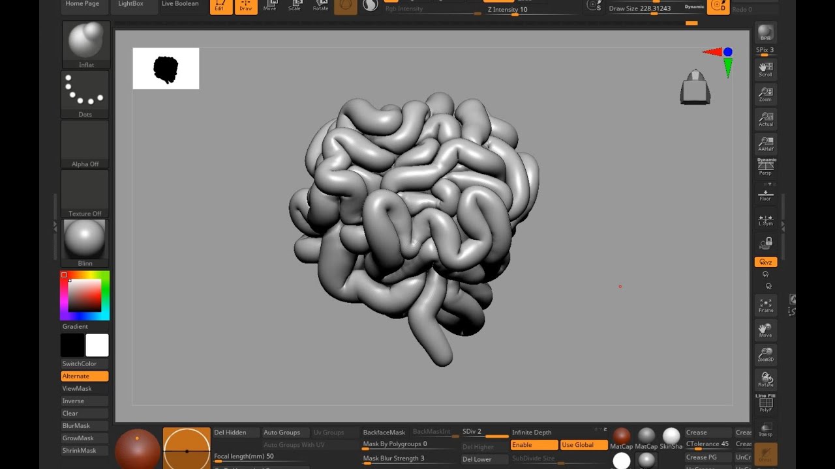Select the white main color swatch
Viewport: 835px width, 469px height.
[x=97, y=345]
